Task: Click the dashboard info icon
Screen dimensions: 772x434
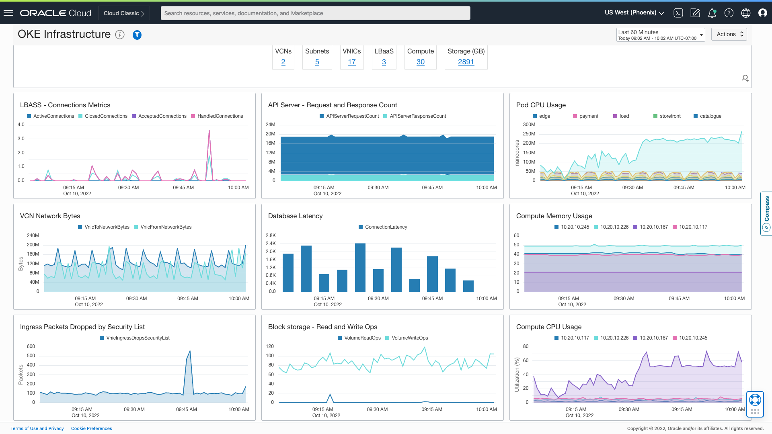Action: coord(120,35)
